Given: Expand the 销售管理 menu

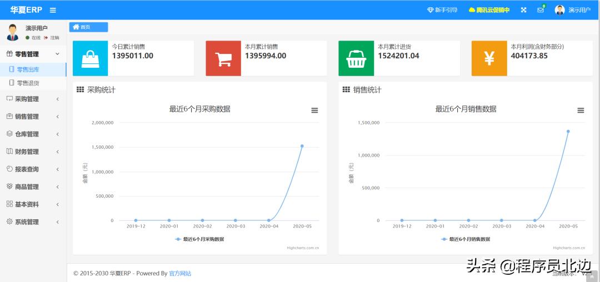Looking at the screenshot, I should tap(33, 117).
